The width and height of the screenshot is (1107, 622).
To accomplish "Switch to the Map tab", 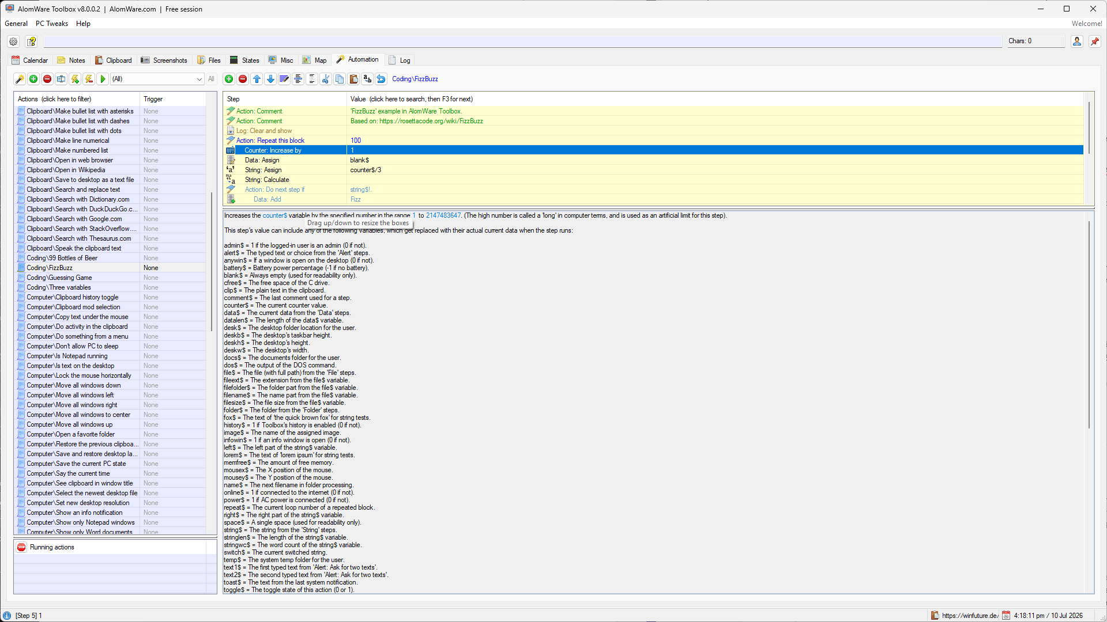I will click(x=315, y=60).
